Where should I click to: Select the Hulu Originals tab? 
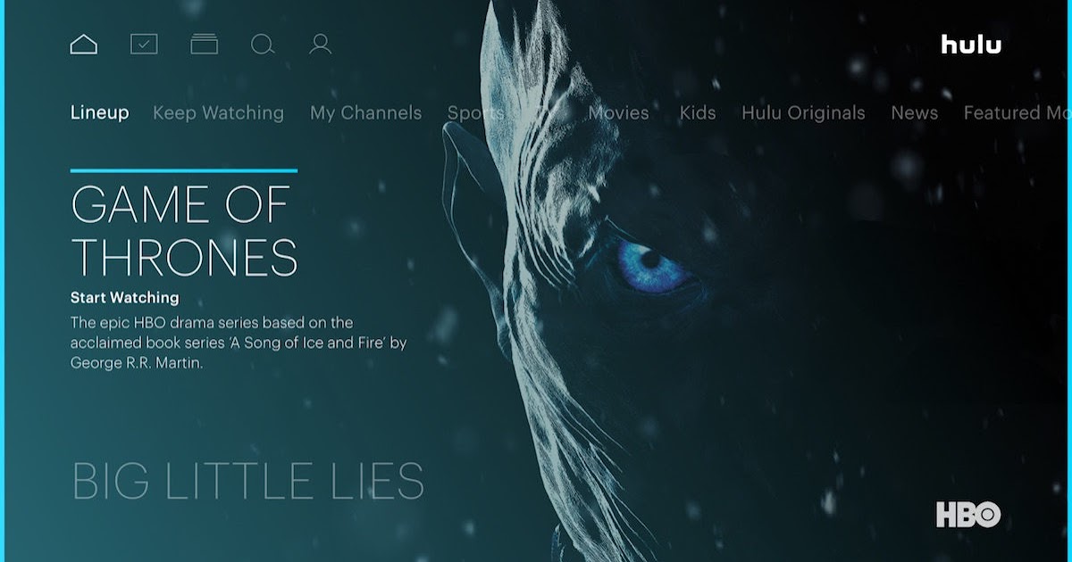803,113
